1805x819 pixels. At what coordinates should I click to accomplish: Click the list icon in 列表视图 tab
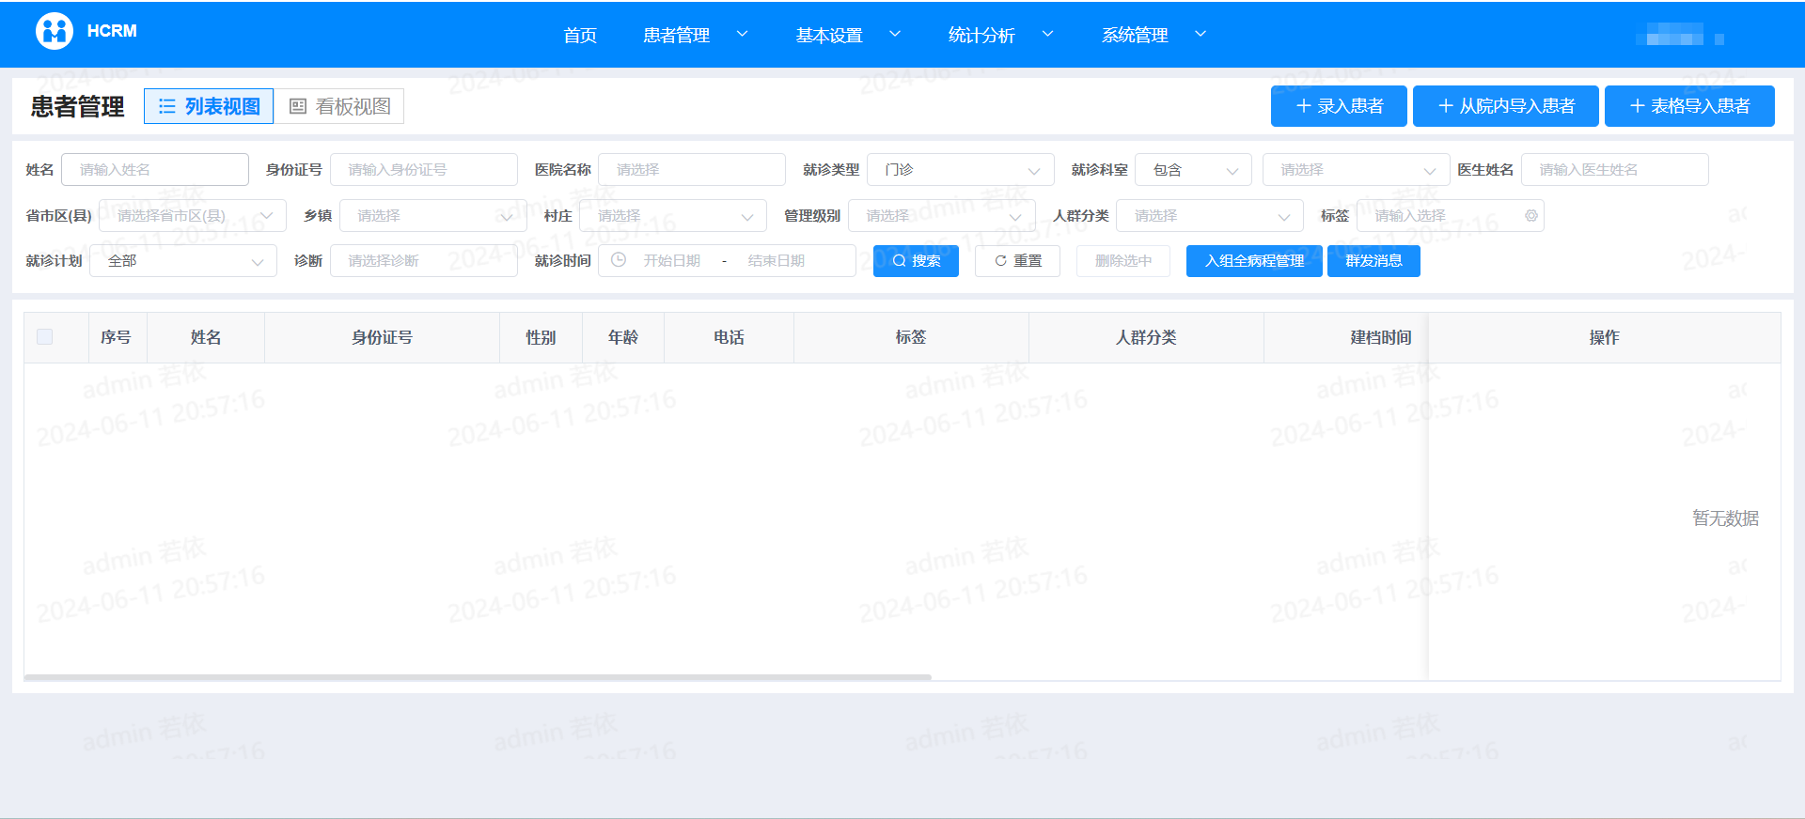coord(167,106)
